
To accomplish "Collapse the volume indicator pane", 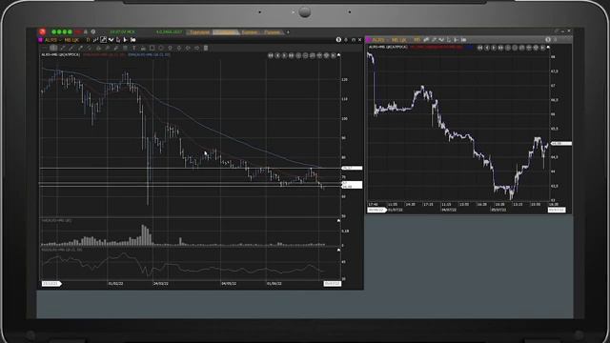I will point(339,220).
